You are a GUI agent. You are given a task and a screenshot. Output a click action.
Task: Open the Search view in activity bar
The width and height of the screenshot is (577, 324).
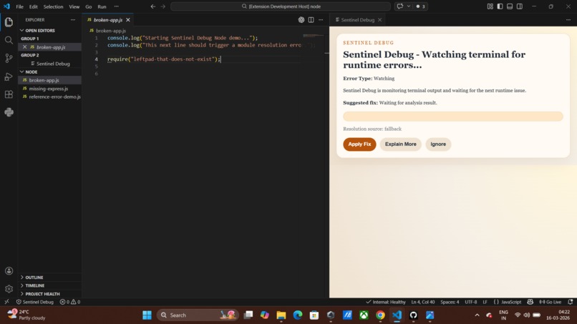tap(9, 40)
